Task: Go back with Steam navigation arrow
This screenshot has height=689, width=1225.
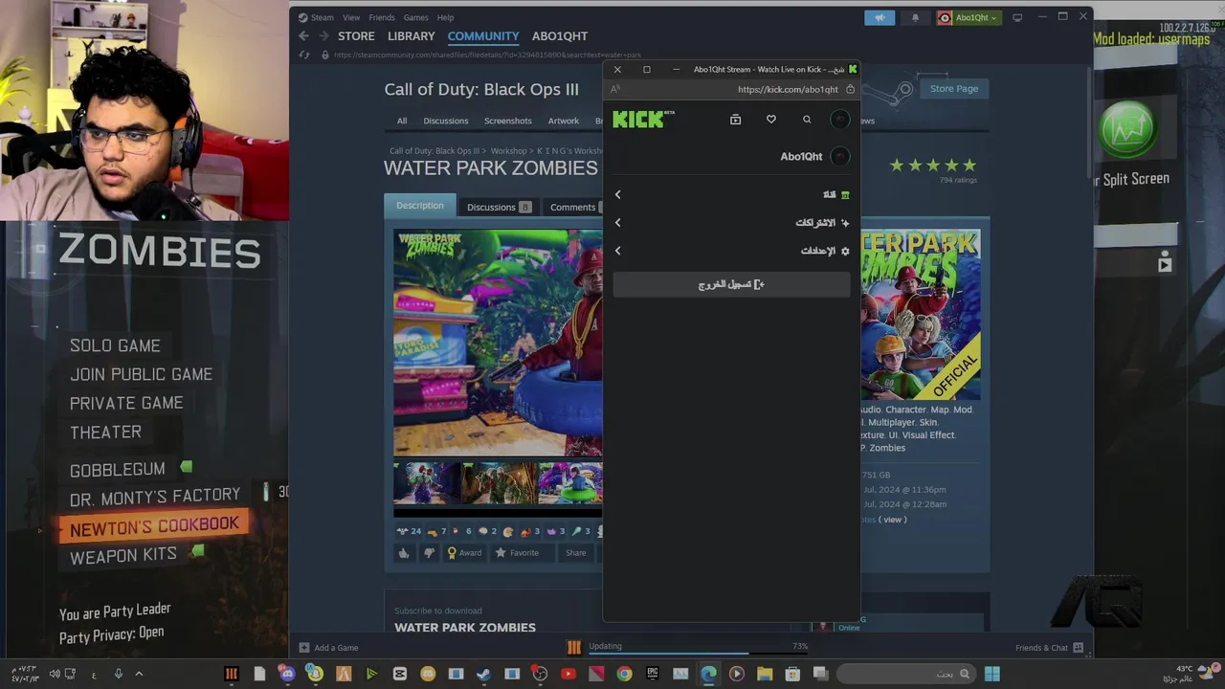Action: [x=303, y=36]
